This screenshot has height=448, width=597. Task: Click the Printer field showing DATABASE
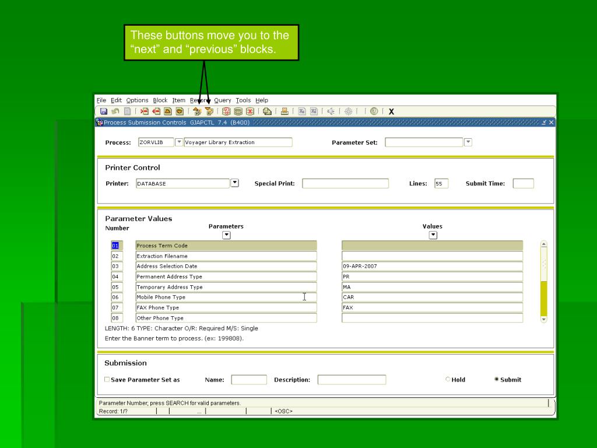[x=182, y=183]
